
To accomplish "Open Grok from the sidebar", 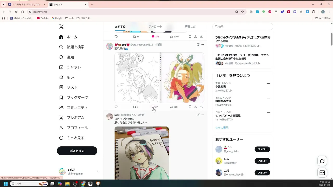I will 67,77.
